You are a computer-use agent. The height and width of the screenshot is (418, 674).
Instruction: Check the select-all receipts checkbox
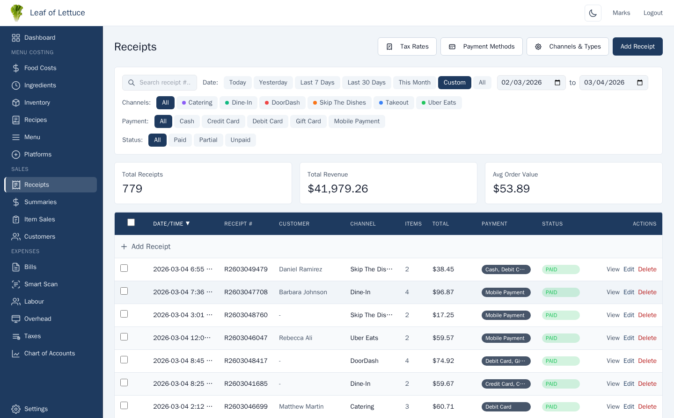click(131, 223)
